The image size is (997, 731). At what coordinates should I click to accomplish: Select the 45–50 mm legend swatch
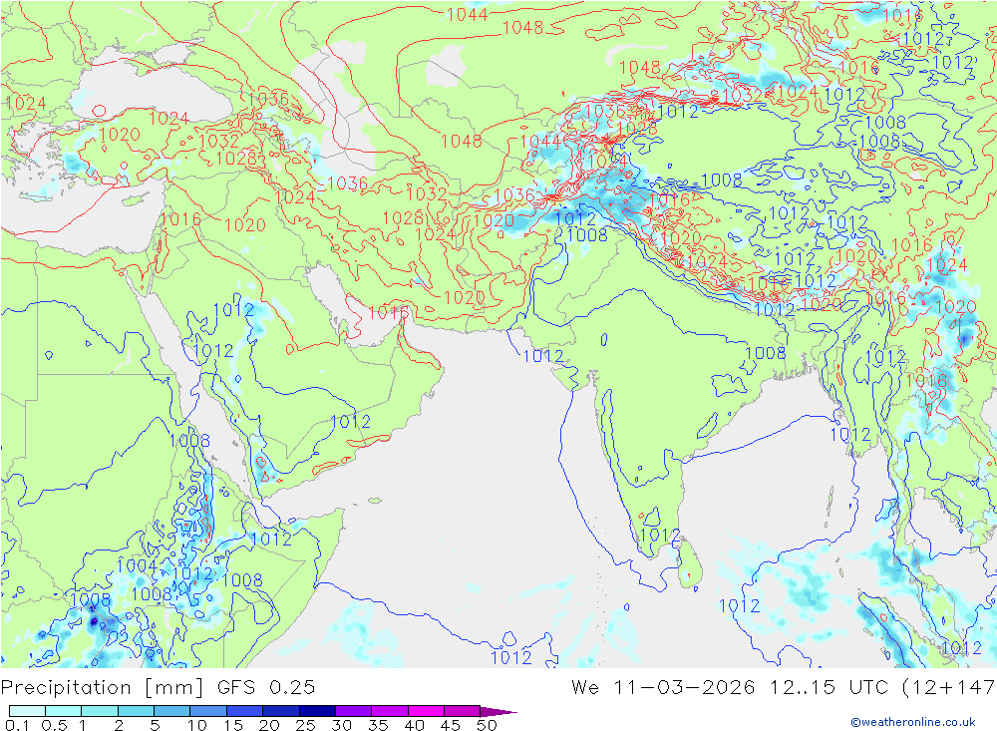point(463,711)
